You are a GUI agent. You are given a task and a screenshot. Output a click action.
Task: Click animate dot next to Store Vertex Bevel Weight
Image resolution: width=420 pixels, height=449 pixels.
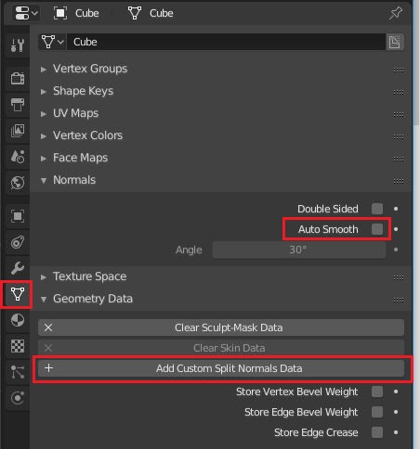pyautogui.click(x=396, y=391)
